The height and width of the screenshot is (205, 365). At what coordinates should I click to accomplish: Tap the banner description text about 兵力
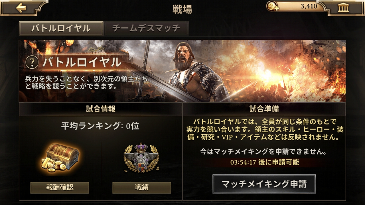pyautogui.click(x=86, y=83)
